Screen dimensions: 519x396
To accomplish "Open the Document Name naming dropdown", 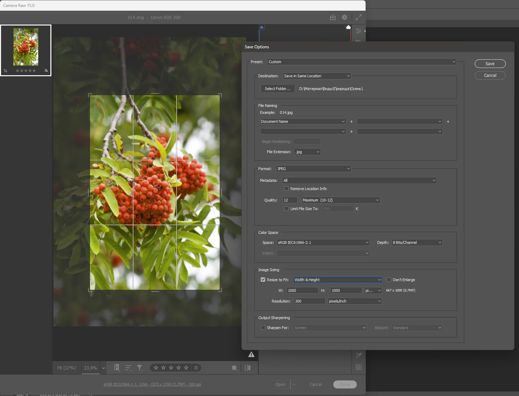I will point(303,121).
